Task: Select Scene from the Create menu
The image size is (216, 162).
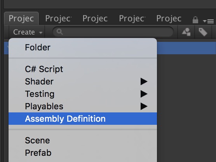Action: pos(83,140)
